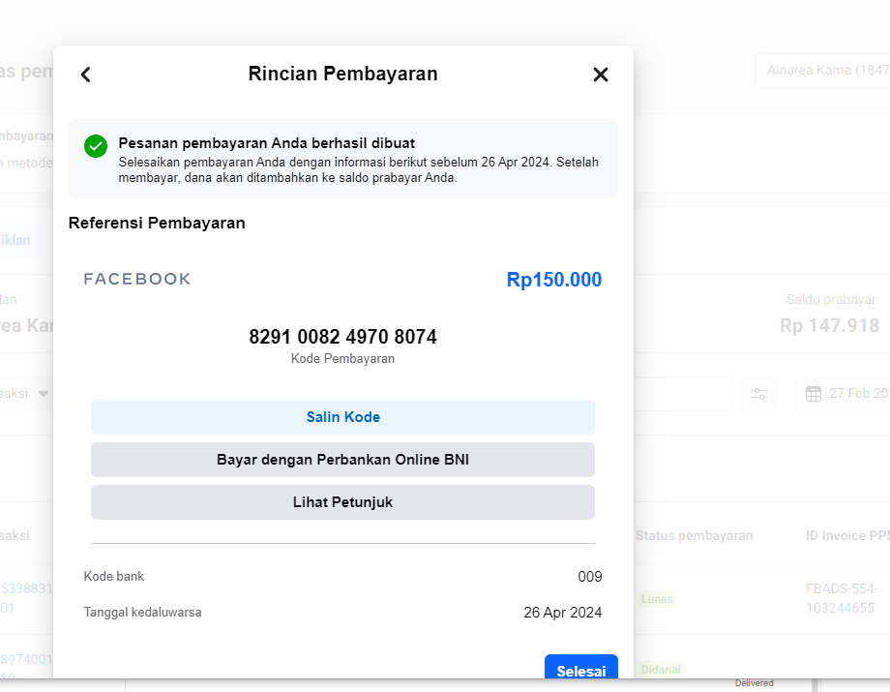Close the Rincian Pembayaran dialog
The image size is (890, 692).
601,75
